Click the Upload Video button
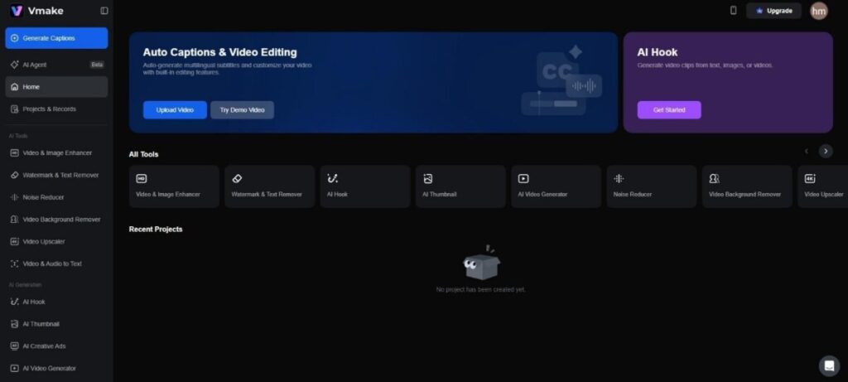 coord(175,110)
